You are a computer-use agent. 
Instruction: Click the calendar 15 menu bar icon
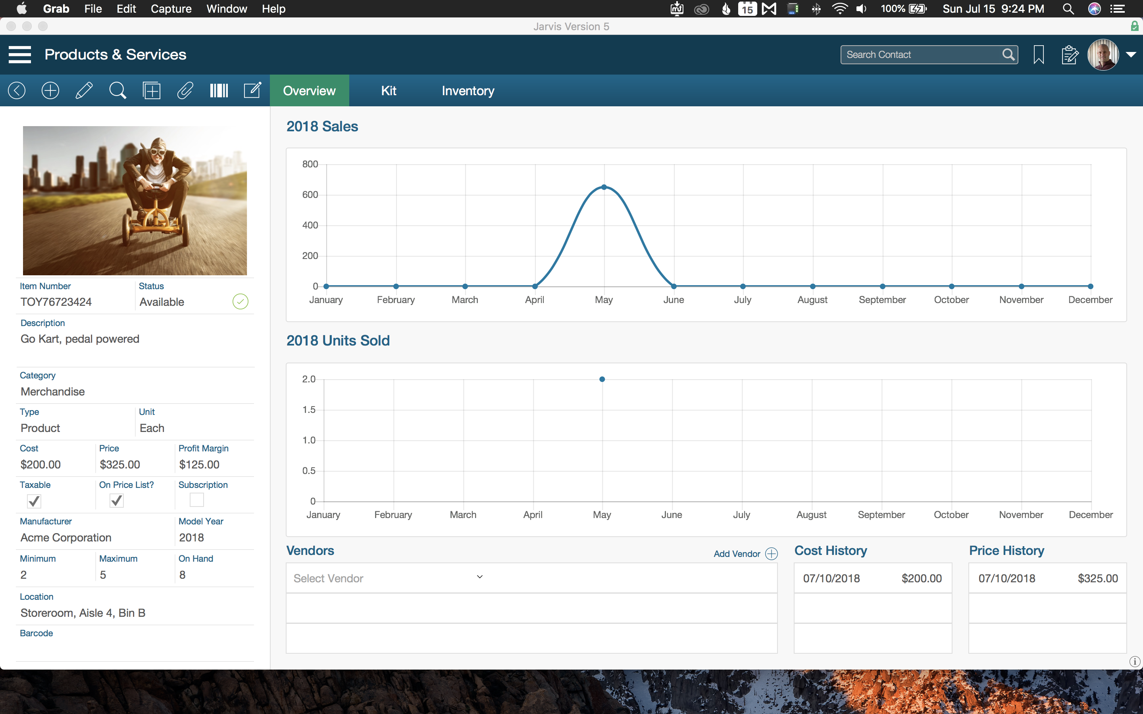pos(747,8)
